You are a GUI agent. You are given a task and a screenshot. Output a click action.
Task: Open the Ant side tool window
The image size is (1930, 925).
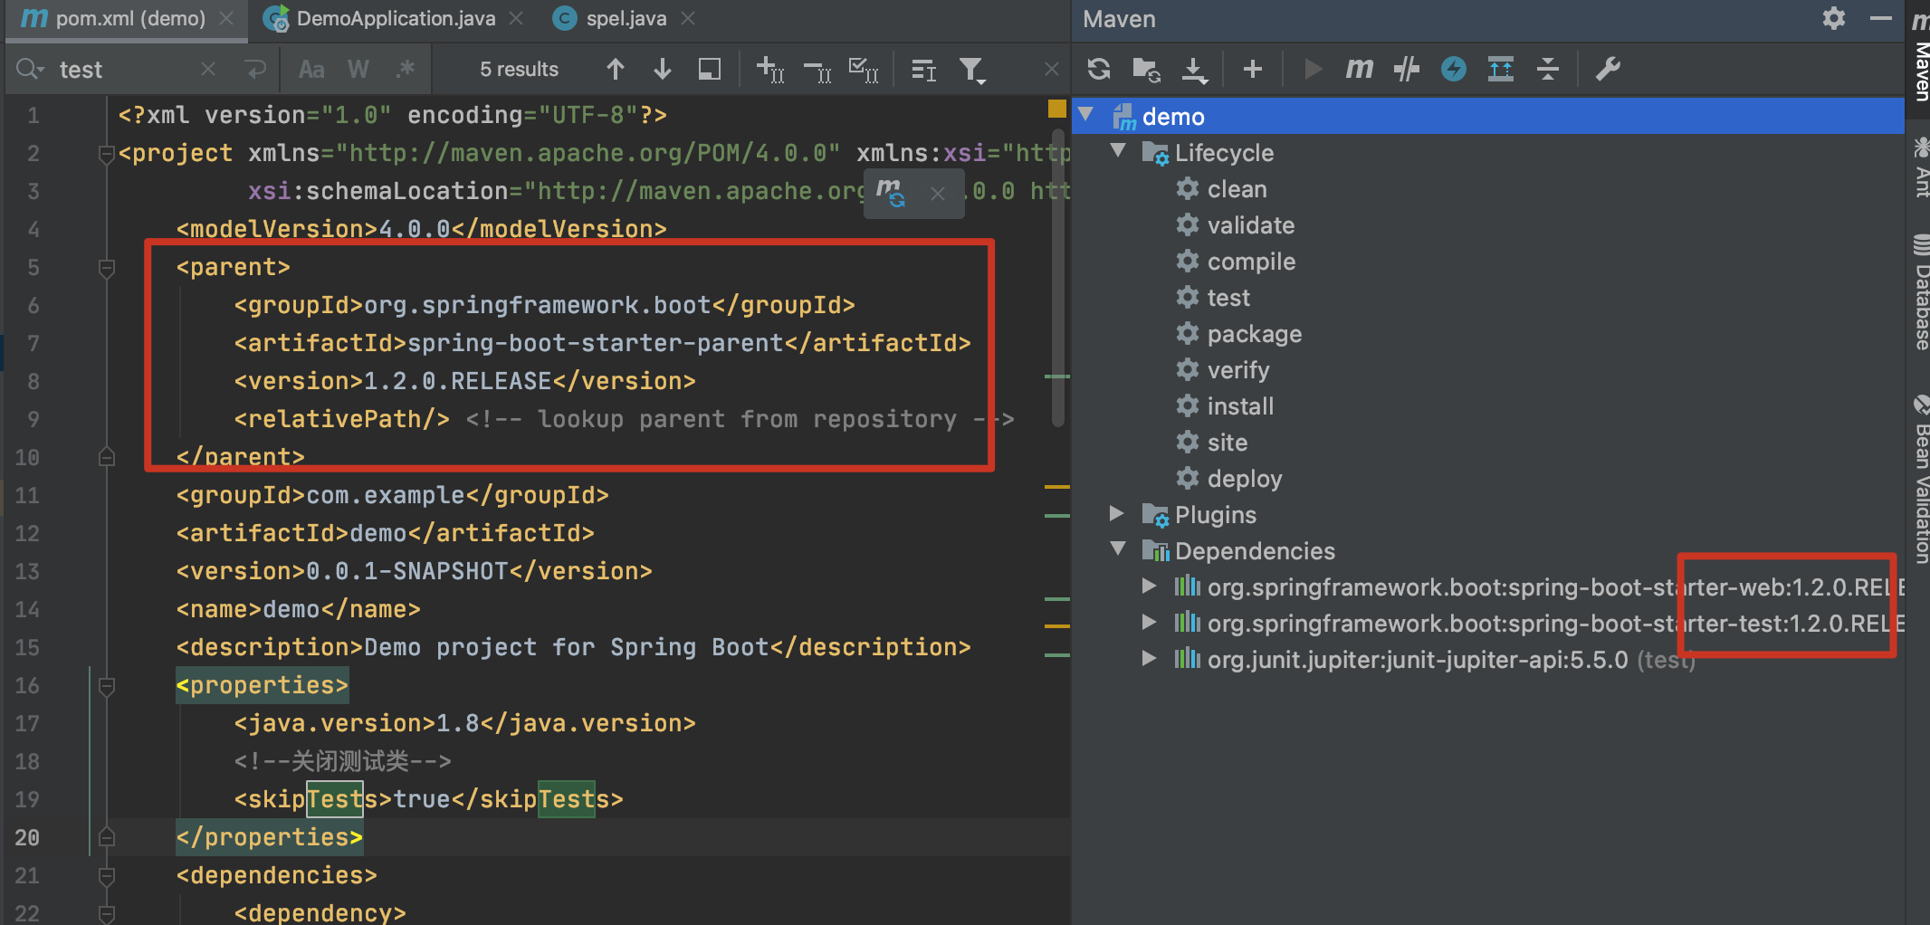pos(1920,167)
